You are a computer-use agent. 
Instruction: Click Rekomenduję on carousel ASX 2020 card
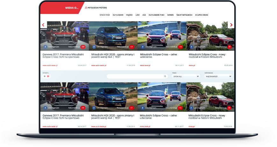123,47
